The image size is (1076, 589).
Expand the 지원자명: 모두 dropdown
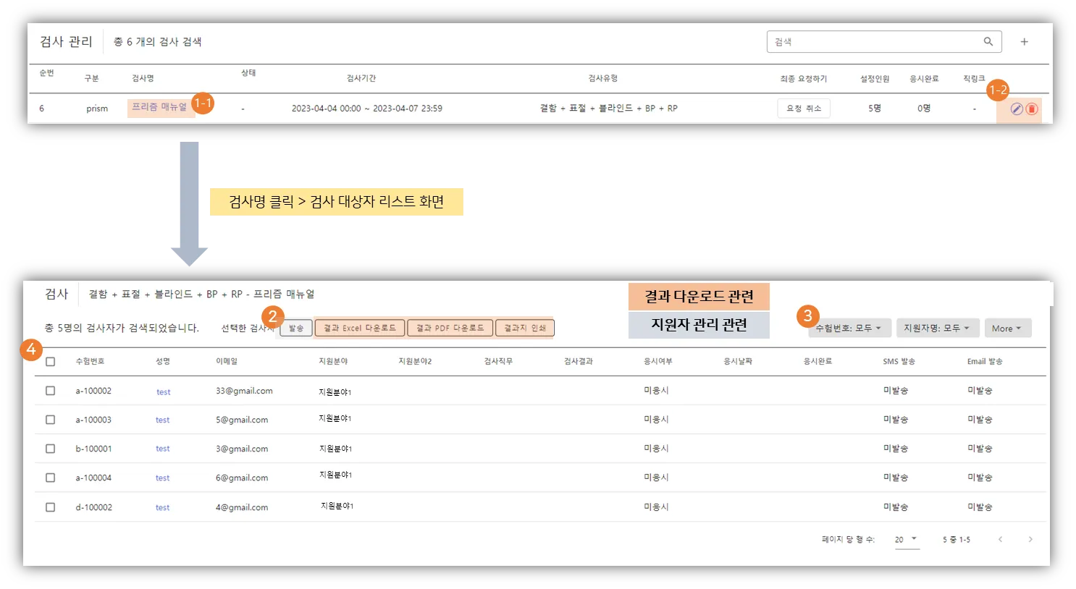click(937, 328)
